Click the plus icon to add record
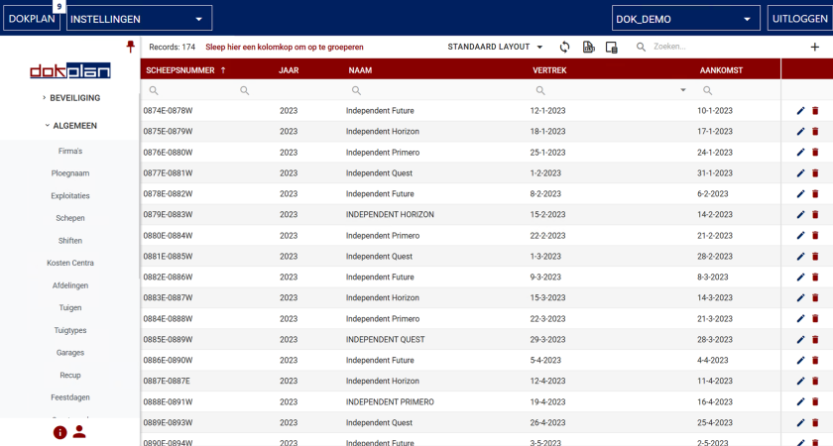 click(x=815, y=47)
